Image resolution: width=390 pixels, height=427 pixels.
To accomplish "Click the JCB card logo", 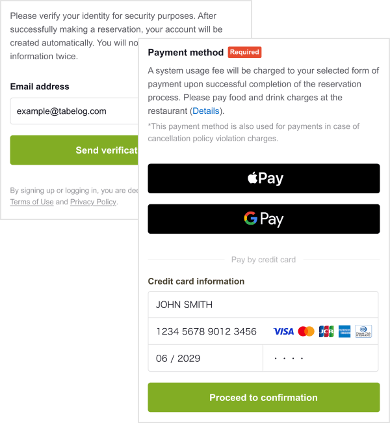I will pos(326,331).
